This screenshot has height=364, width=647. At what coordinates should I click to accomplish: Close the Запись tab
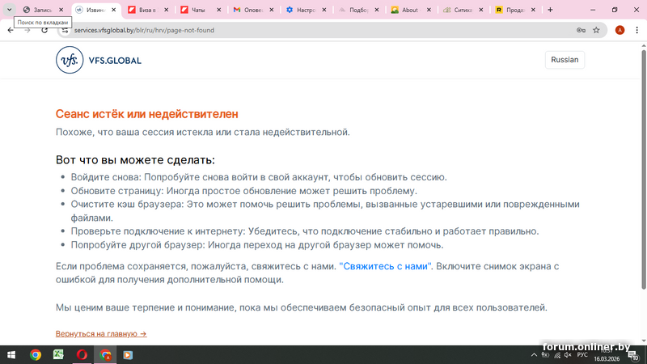click(x=61, y=10)
